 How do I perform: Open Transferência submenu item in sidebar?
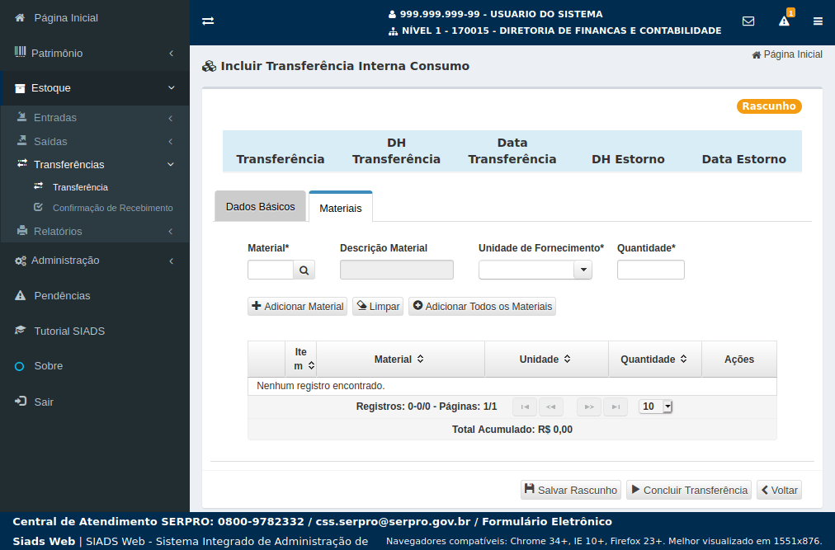point(80,187)
